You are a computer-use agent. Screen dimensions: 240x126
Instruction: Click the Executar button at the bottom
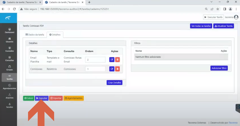tap(42, 98)
